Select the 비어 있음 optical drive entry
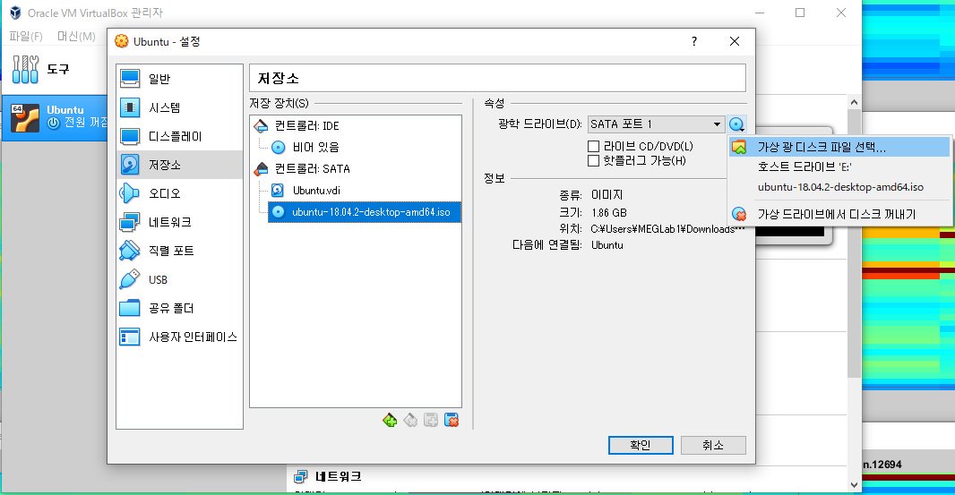This screenshot has height=495, width=955. tap(305, 148)
